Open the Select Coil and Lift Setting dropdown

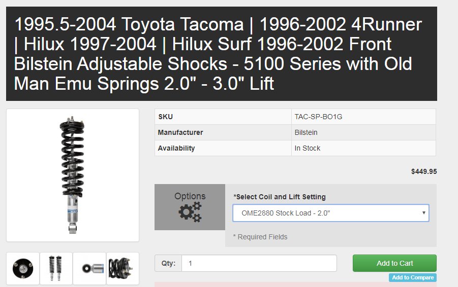coord(330,213)
